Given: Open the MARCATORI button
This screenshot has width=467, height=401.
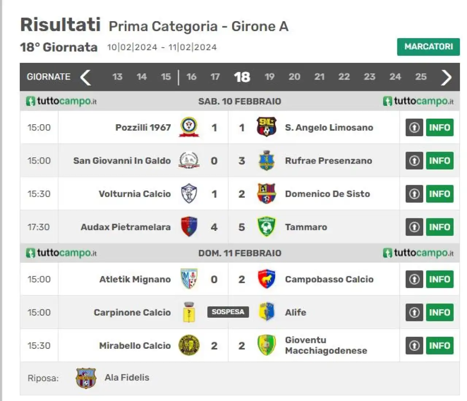Looking at the screenshot, I should (x=428, y=47).
